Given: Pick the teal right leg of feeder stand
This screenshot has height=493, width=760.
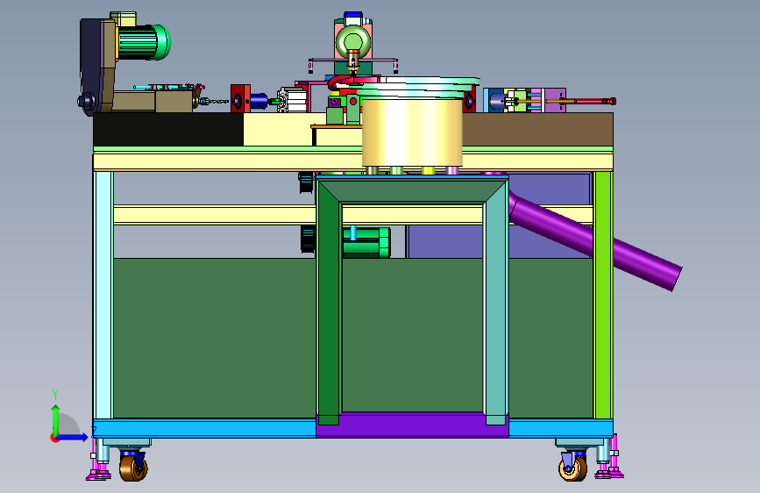Looking at the screenshot, I should click(x=496, y=305).
